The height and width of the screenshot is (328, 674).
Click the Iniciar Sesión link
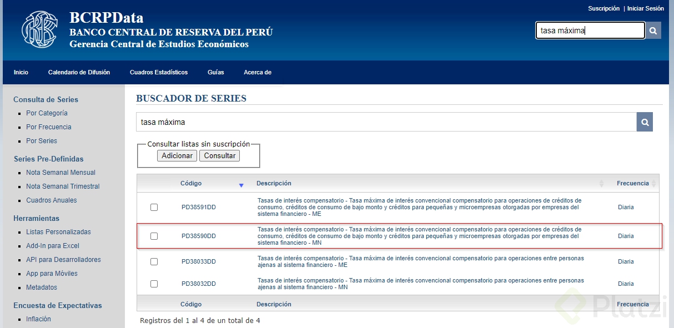click(x=645, y=8)
